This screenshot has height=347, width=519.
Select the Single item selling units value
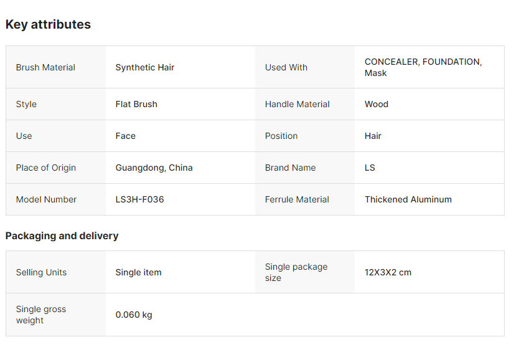coord(138,272)
